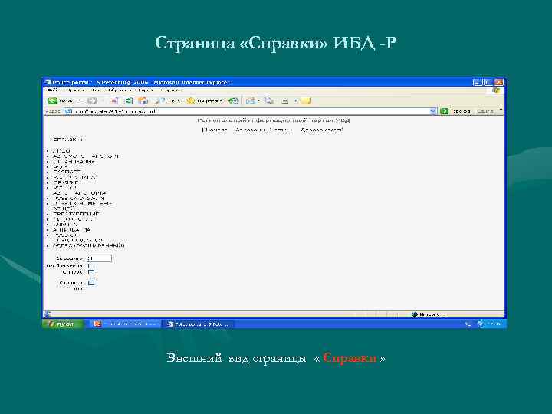Image resolution: width=552 pixels, height=414 pixels.
Task: Open the ОРУЖИЕ reference link
Action: (x=65, y=182)
